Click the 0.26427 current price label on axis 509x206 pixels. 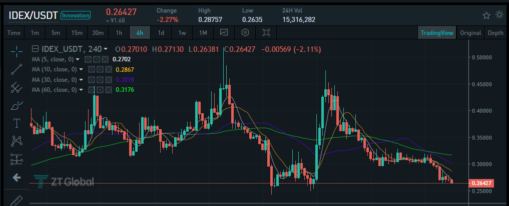(x=481, y=184)
